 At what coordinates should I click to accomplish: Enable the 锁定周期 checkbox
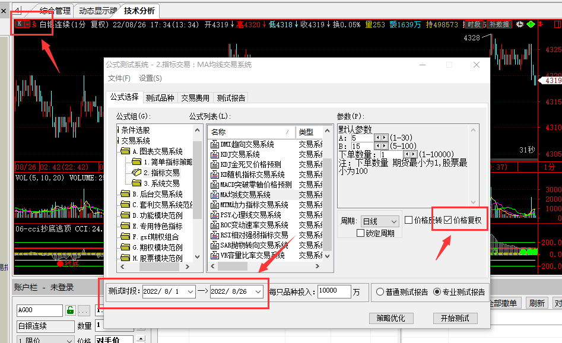pyautogui.click(x=361, y=233)
